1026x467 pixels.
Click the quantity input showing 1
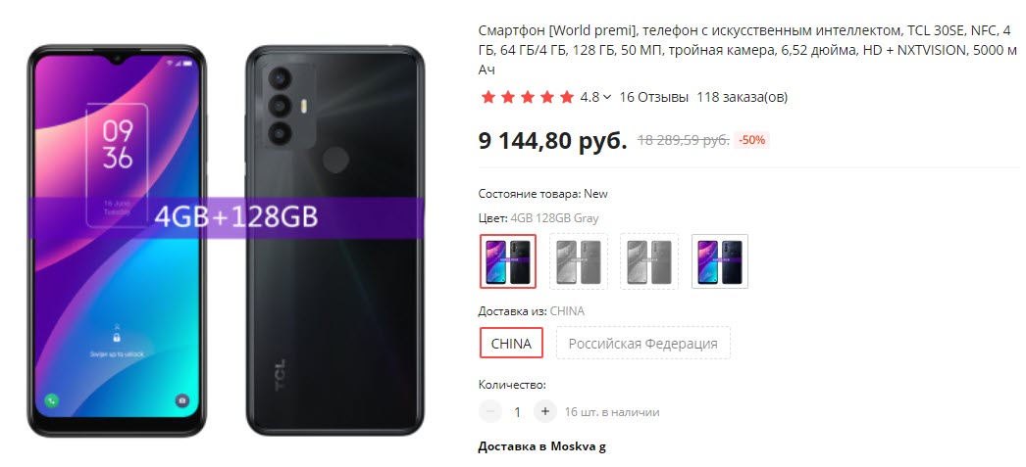517,412
